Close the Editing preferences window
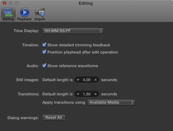 (4, 3)
